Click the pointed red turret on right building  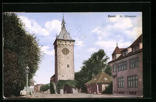pos(117,50)
